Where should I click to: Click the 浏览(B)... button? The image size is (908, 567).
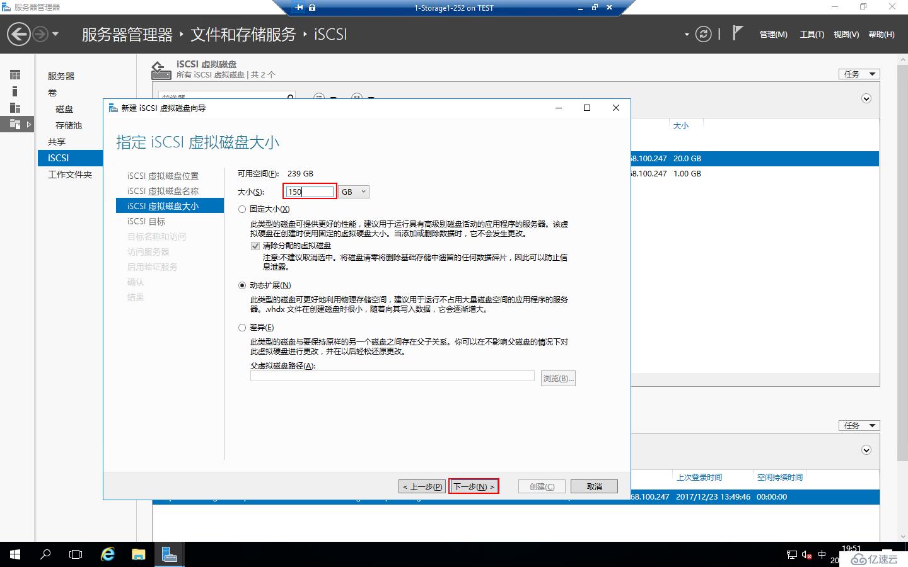click(558, 379)
